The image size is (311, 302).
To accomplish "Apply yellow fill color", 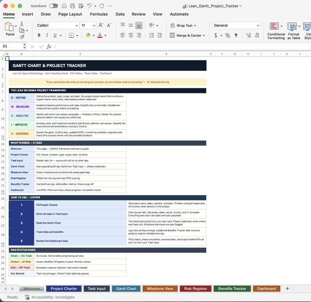I will pyautogui.click(x=88, y=35).
